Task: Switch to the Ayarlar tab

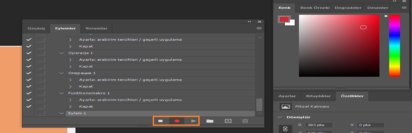Action: (x=287, y=96)
